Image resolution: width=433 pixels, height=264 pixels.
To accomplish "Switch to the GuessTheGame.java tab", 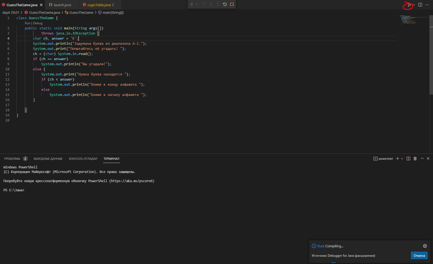I will [22, 5].
